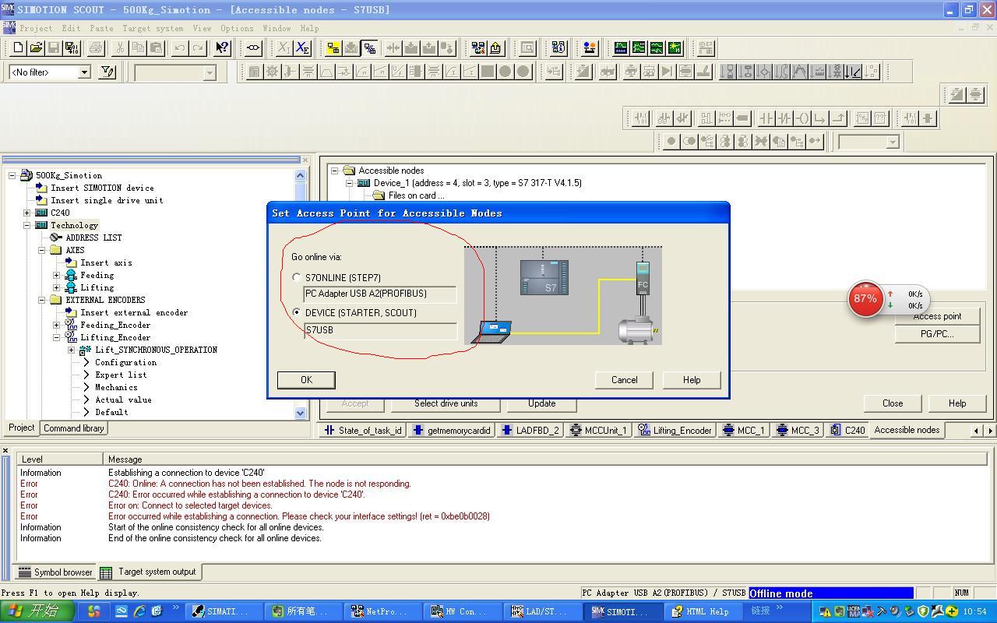Image resolution: width=997 pixels, height=623 pixels.
Task: Click the project tree scroll-up arrow
Action: coord(301,176)
